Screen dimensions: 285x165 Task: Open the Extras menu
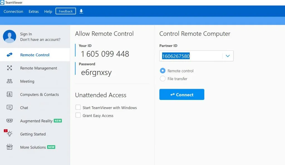[34, 11]
